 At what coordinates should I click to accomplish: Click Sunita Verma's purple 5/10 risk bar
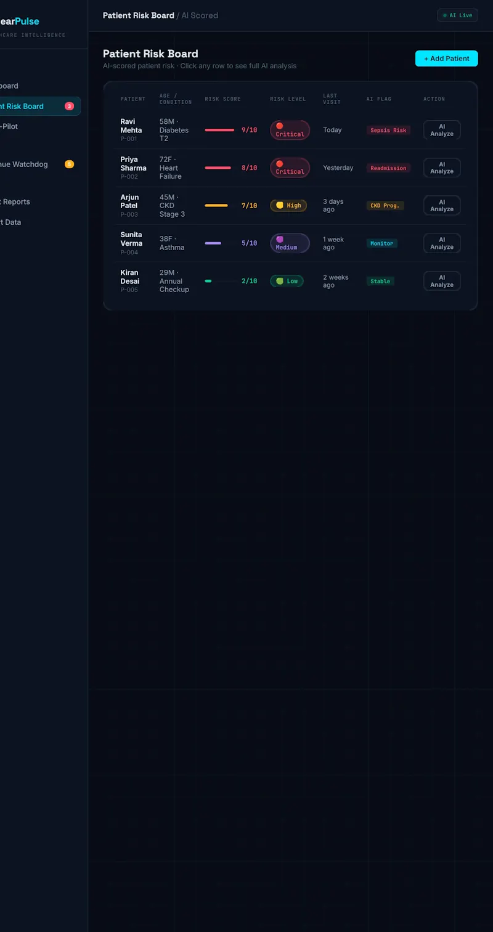(x=213, y=243)
